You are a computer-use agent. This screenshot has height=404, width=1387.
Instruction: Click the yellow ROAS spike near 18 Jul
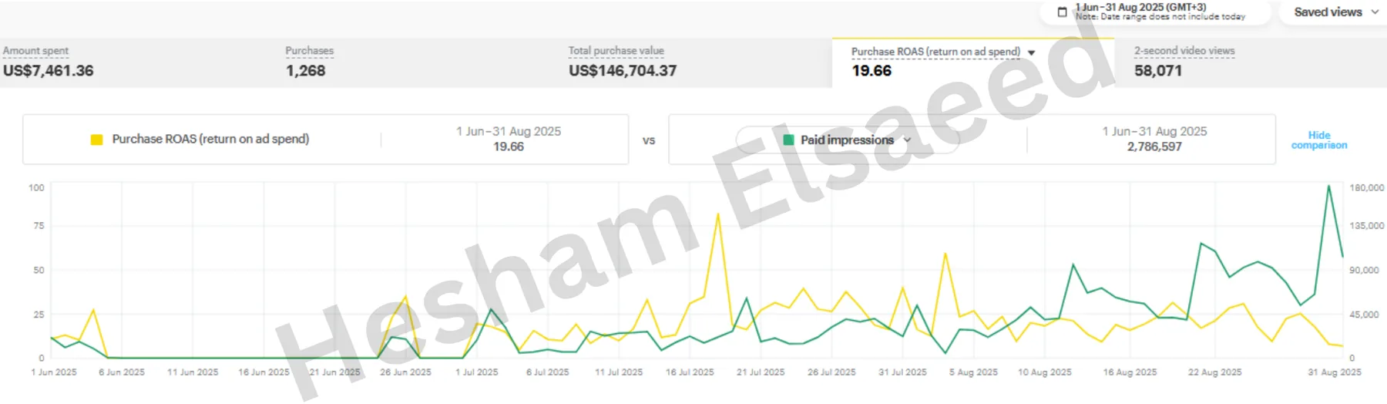click(x=718, y=215)
